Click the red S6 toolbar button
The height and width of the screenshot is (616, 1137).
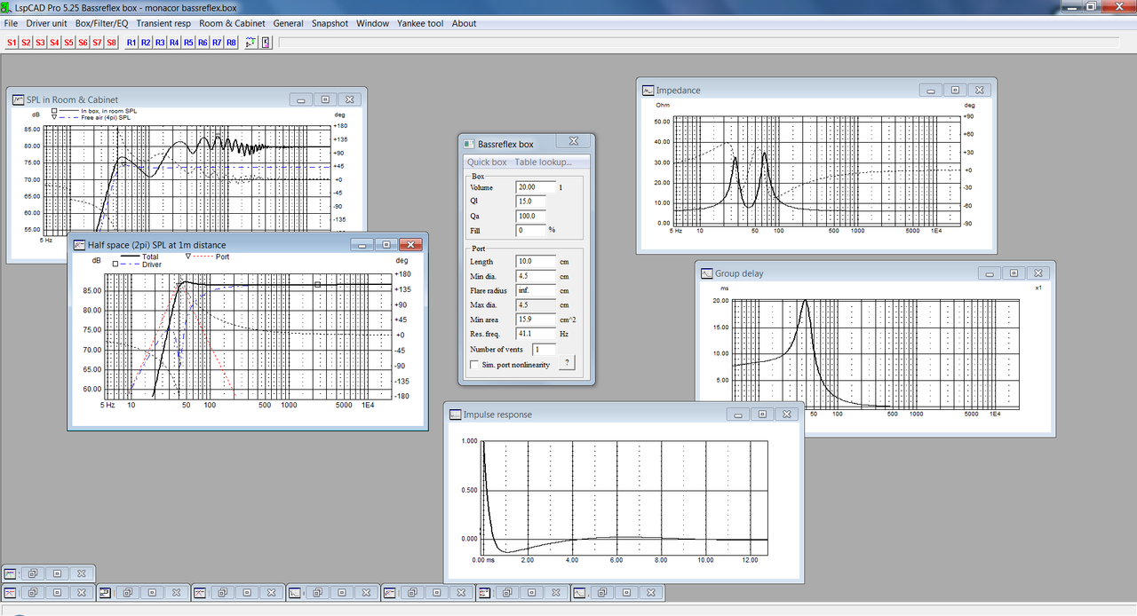pos(83,42)
